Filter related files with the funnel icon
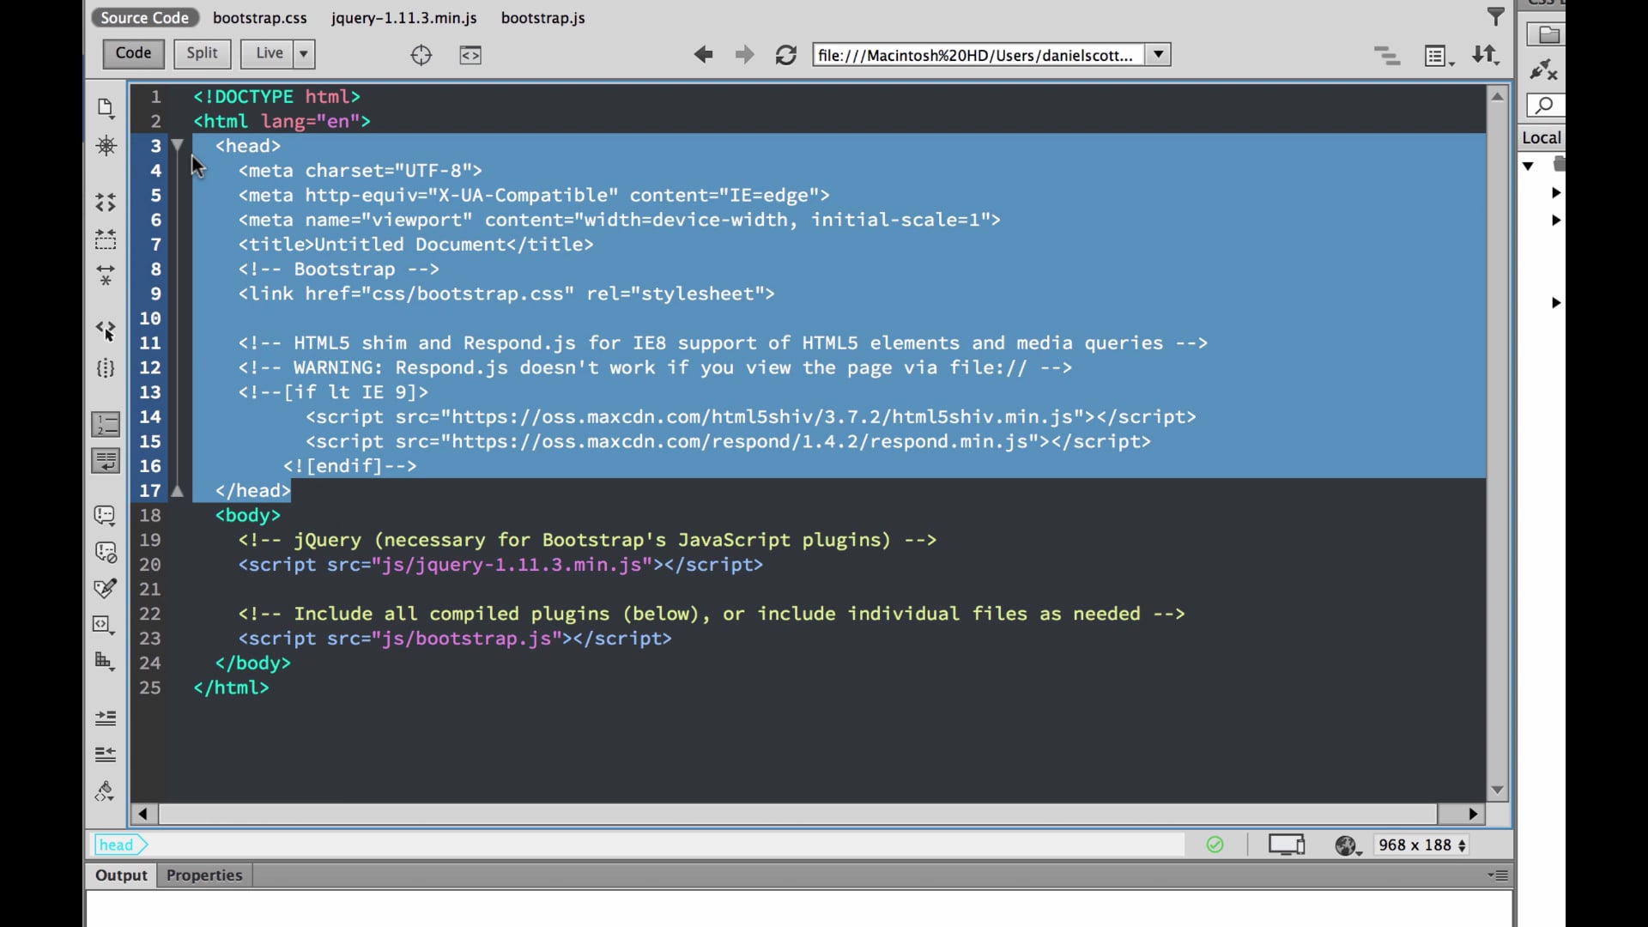 (x=1496, y=16)
